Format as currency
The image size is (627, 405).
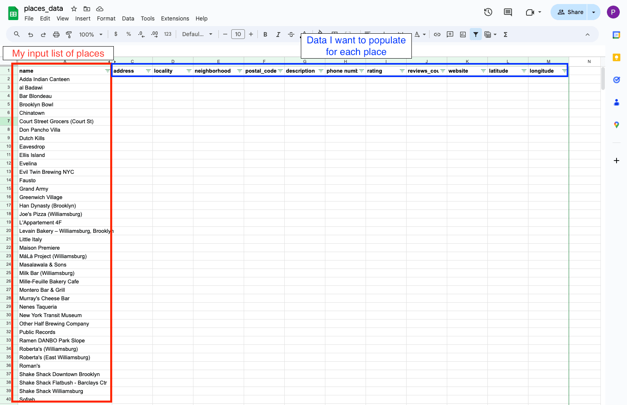click(x=116, y=34)
